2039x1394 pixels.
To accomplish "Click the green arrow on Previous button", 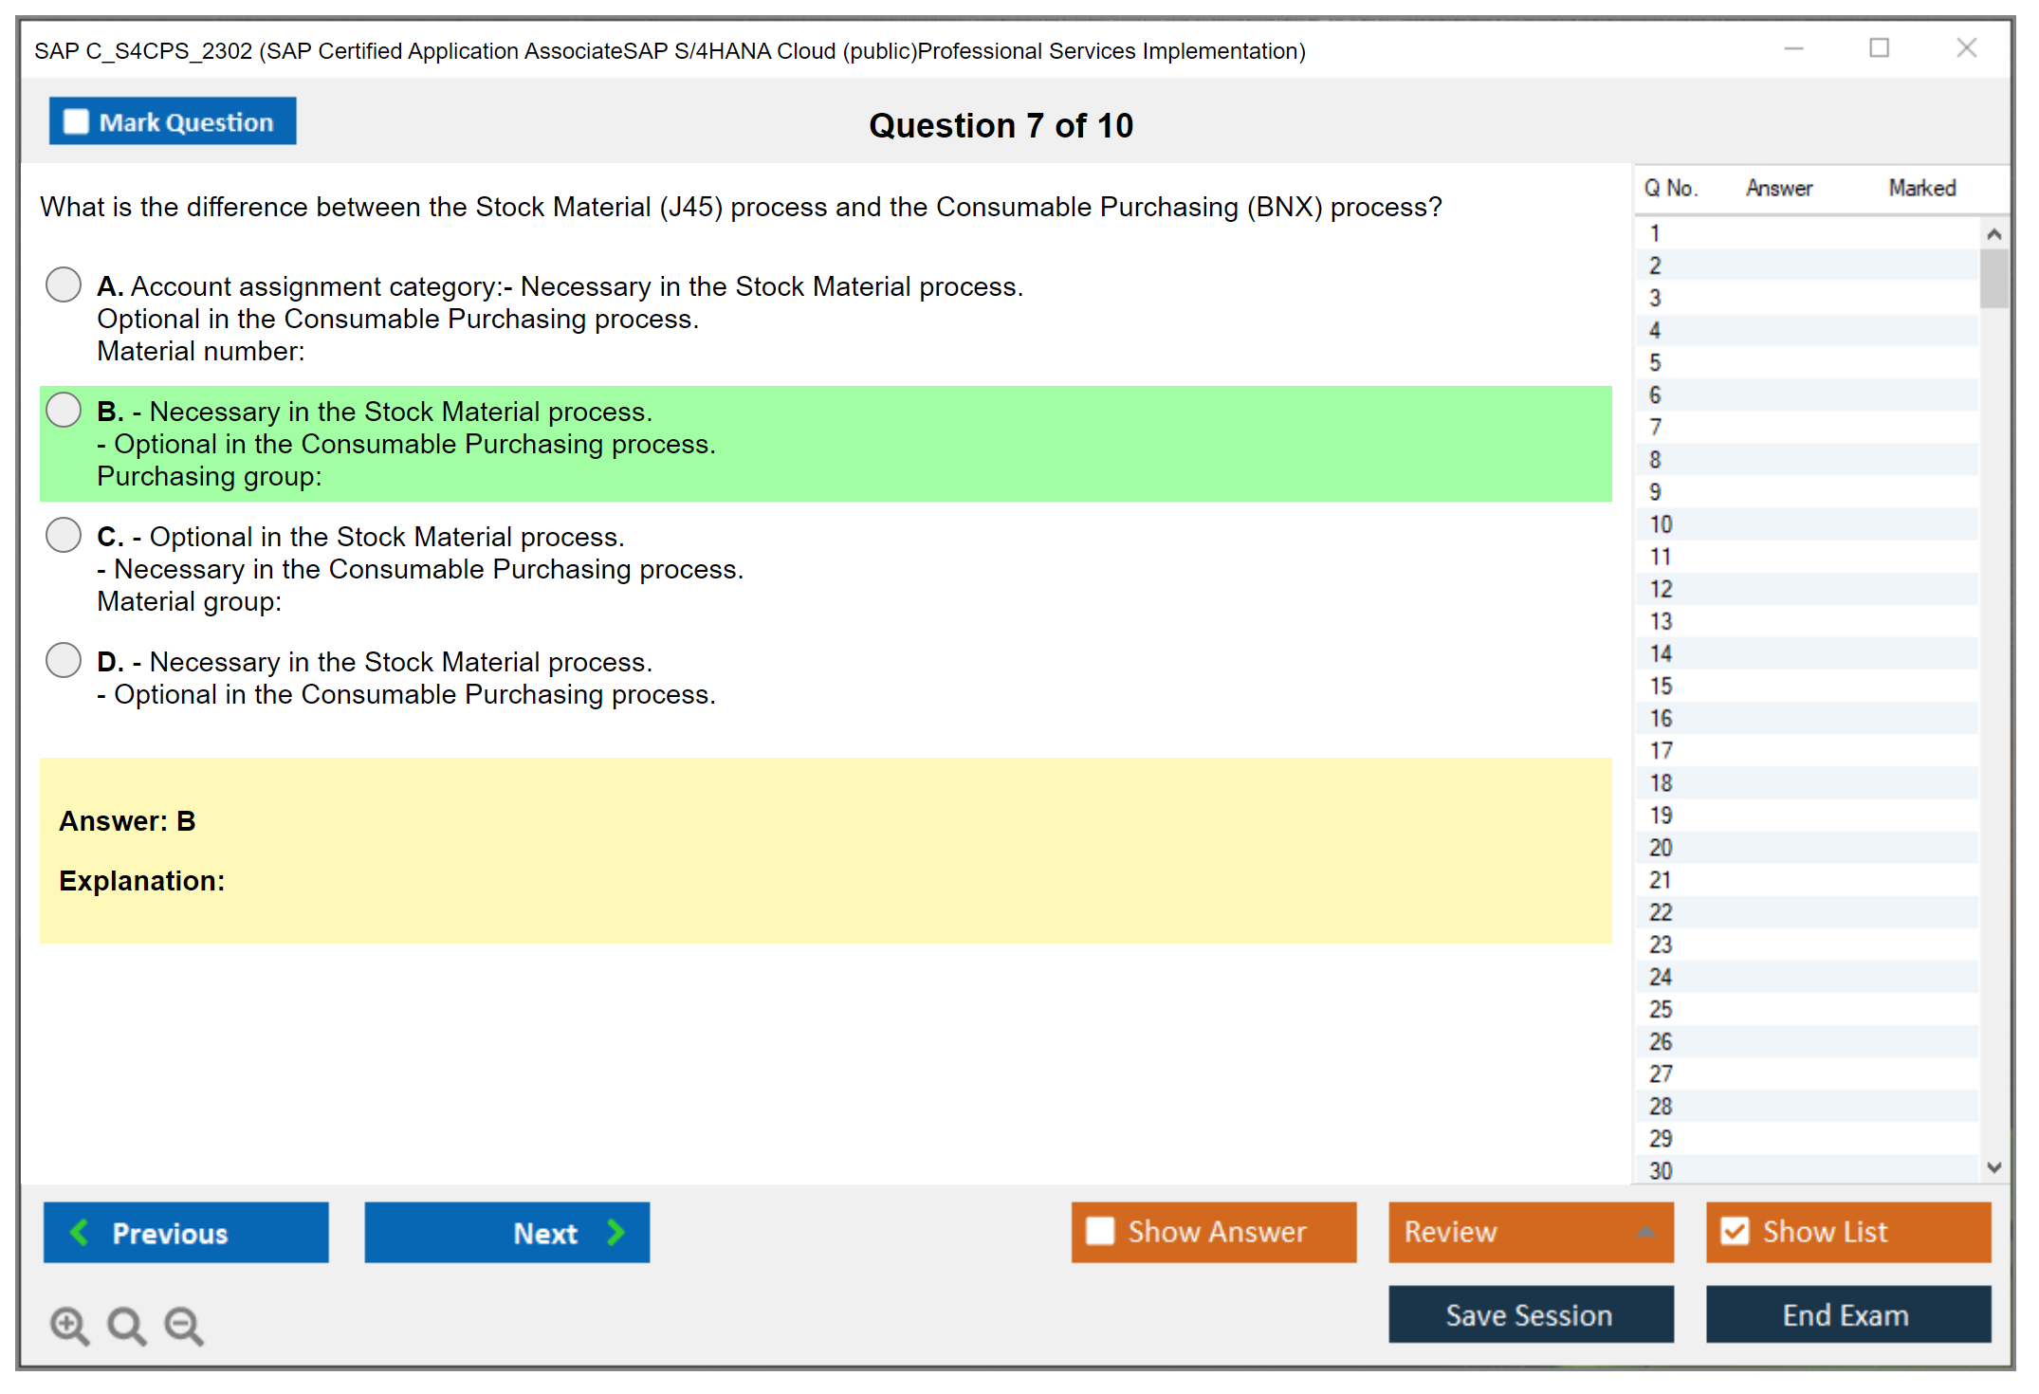I will click(81, 1232).
